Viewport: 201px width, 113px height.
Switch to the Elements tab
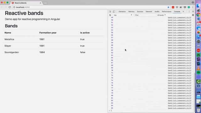(122, 12)
